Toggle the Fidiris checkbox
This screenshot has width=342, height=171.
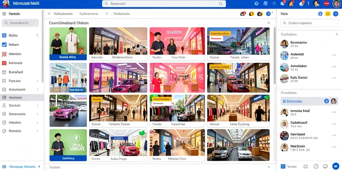(x=4, y=35)
